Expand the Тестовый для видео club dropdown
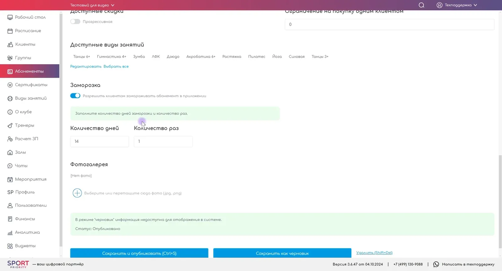The width and height of the screenshot is (502, 271). (x=92, y=5)
